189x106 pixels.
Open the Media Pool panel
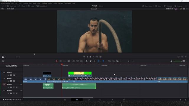click(x=12, y=6)
